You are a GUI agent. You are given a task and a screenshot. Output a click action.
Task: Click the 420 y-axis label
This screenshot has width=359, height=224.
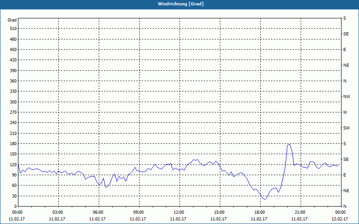(13, 60)
